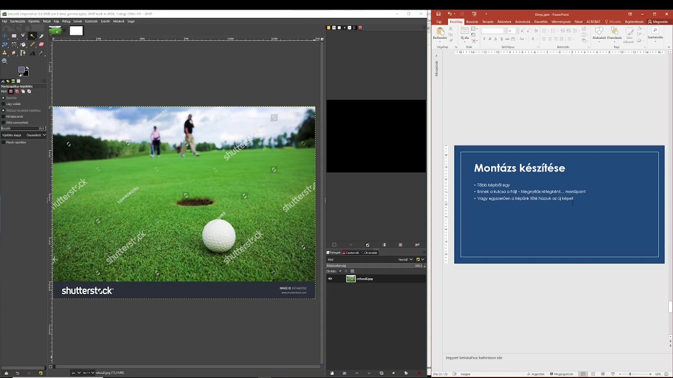This screenshot has width=673, height=378.
Task: Enable the Mintakeverés checkbox
Action: (3, 117)
